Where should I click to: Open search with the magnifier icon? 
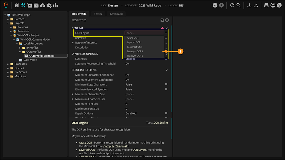pyautogui.click(x=239, y=5)
